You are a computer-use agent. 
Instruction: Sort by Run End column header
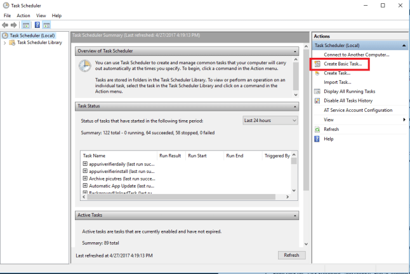point(242,156)
